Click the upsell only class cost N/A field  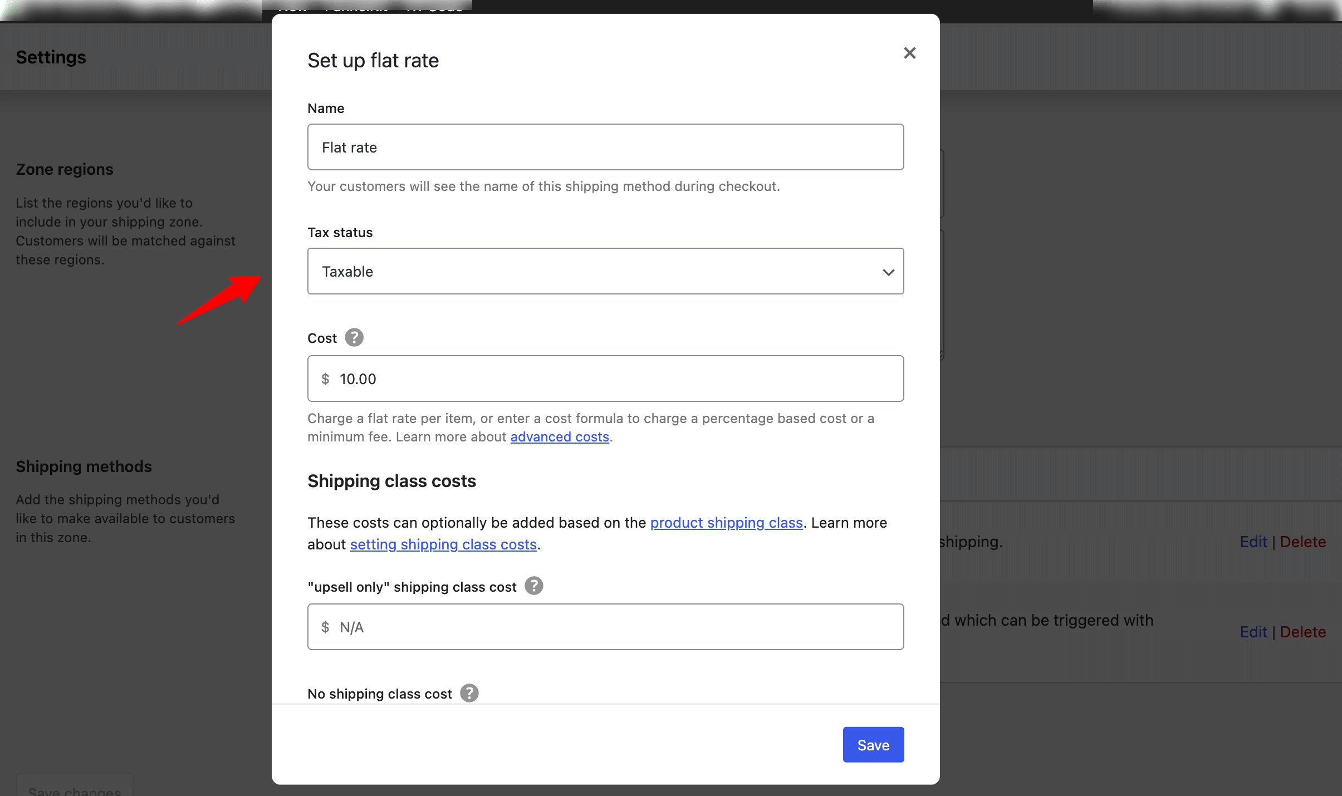point(605,627)
